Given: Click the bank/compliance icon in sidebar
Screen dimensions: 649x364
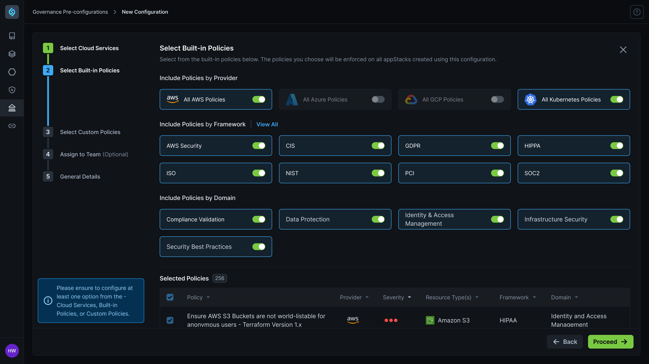Looking at the screenshot, I should coord(12,108).
